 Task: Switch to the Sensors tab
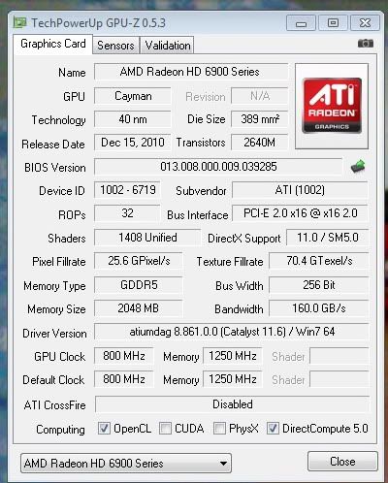coord(115,46)
